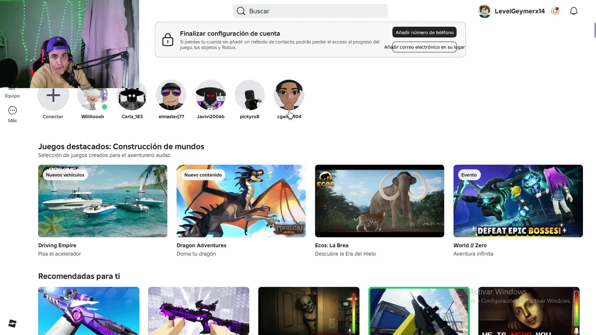Open the Dragon Adventures game thumbnail

tap(241, 201)
